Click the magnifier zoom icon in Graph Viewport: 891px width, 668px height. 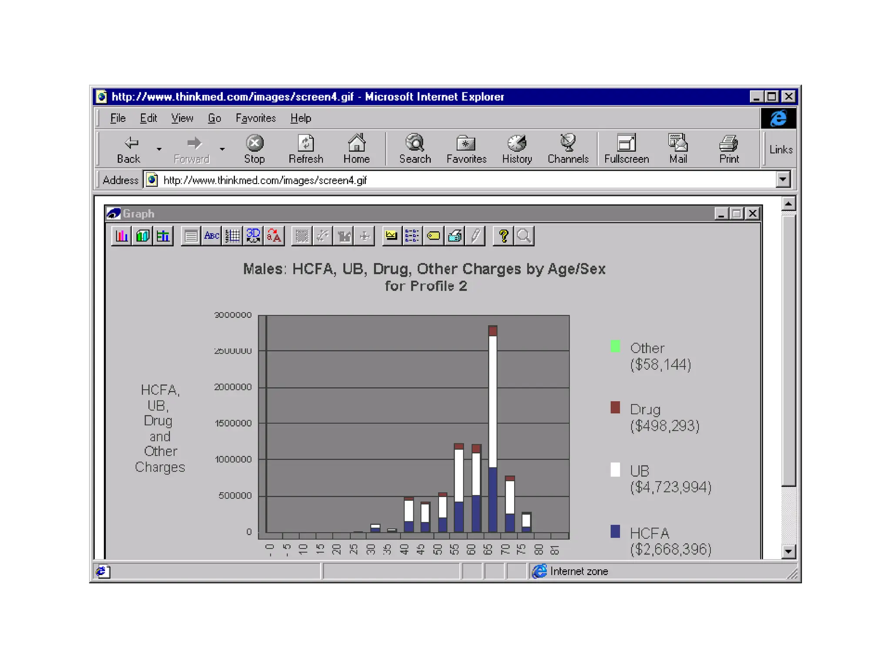(x=524, y=236)
